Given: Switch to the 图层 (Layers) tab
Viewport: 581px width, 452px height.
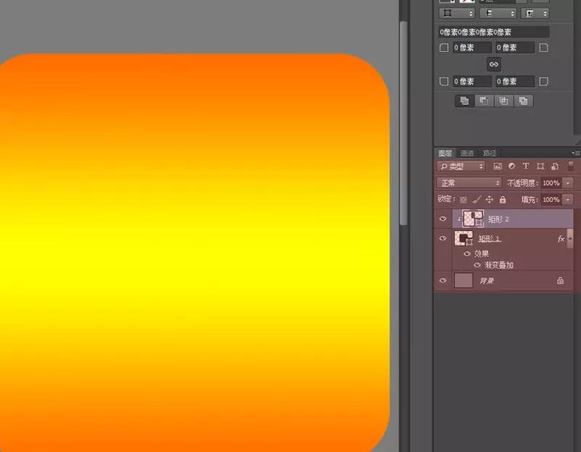Looking at the screenshot, I should tap(445, 153).
